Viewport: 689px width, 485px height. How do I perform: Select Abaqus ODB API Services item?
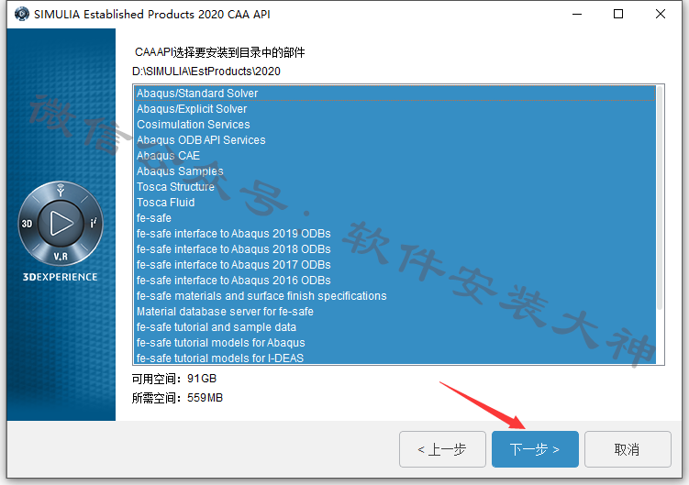click(395, 140)
